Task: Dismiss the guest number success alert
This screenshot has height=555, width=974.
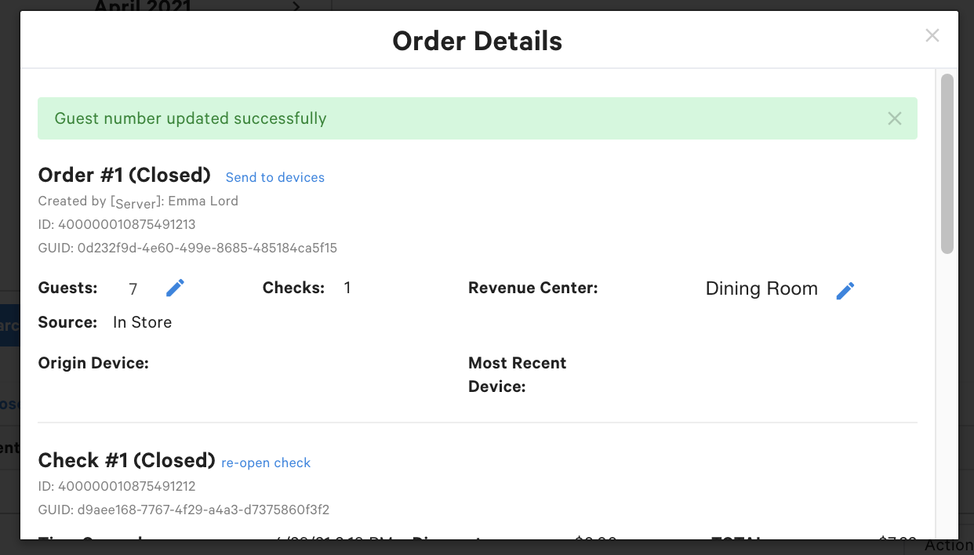Action: (895, 118)
